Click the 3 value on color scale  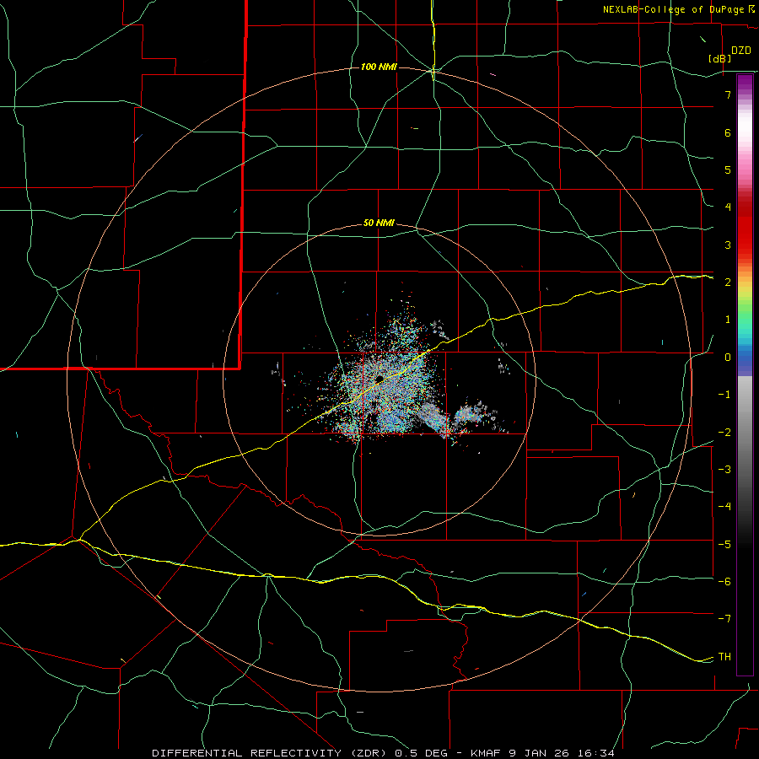728,245
